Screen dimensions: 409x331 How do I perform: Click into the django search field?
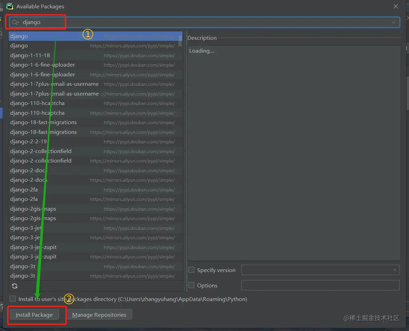205,22
